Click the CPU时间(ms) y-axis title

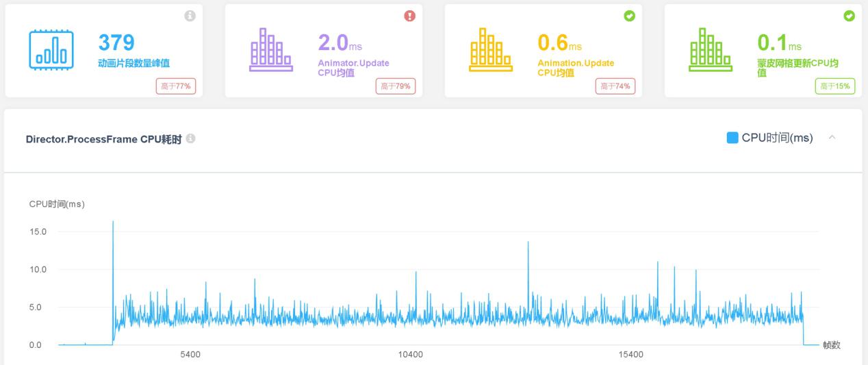(57, 204)
